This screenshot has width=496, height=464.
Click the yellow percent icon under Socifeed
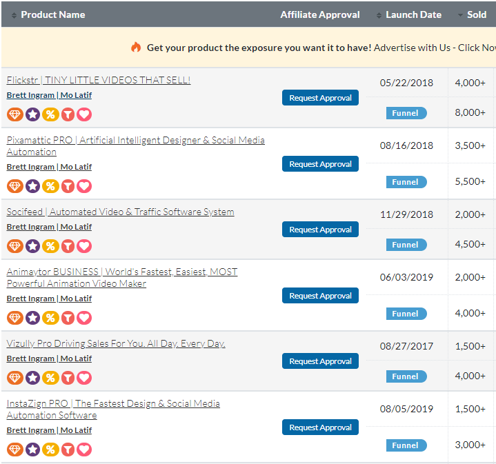[50, 246]
